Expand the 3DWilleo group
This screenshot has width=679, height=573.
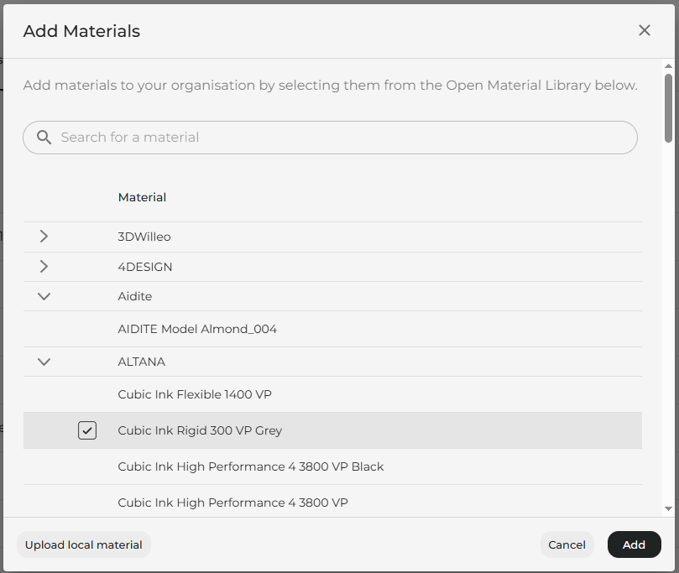click(44, 237)
